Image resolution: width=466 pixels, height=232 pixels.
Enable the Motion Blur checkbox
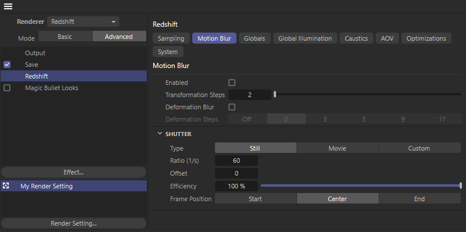coord(232,83)
